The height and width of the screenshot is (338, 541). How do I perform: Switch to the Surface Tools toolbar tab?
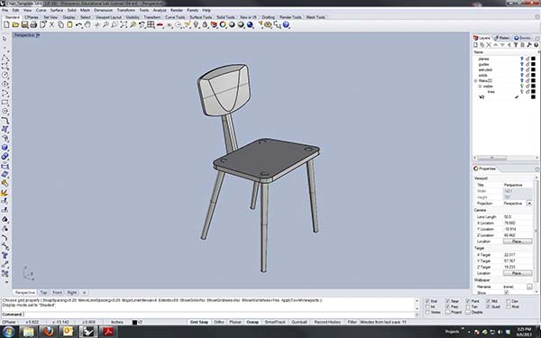click(200, 17)
